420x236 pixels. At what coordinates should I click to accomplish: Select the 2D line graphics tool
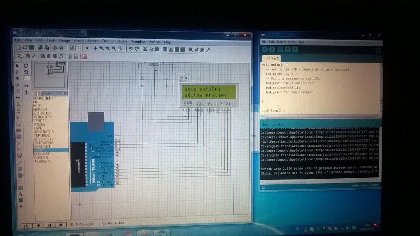point(20,163)
